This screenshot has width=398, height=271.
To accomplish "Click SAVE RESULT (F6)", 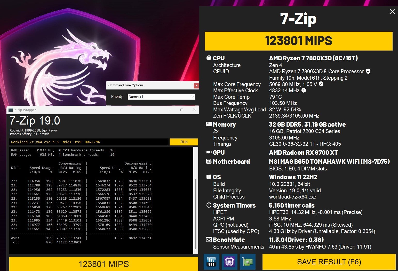I will point(329,262).
